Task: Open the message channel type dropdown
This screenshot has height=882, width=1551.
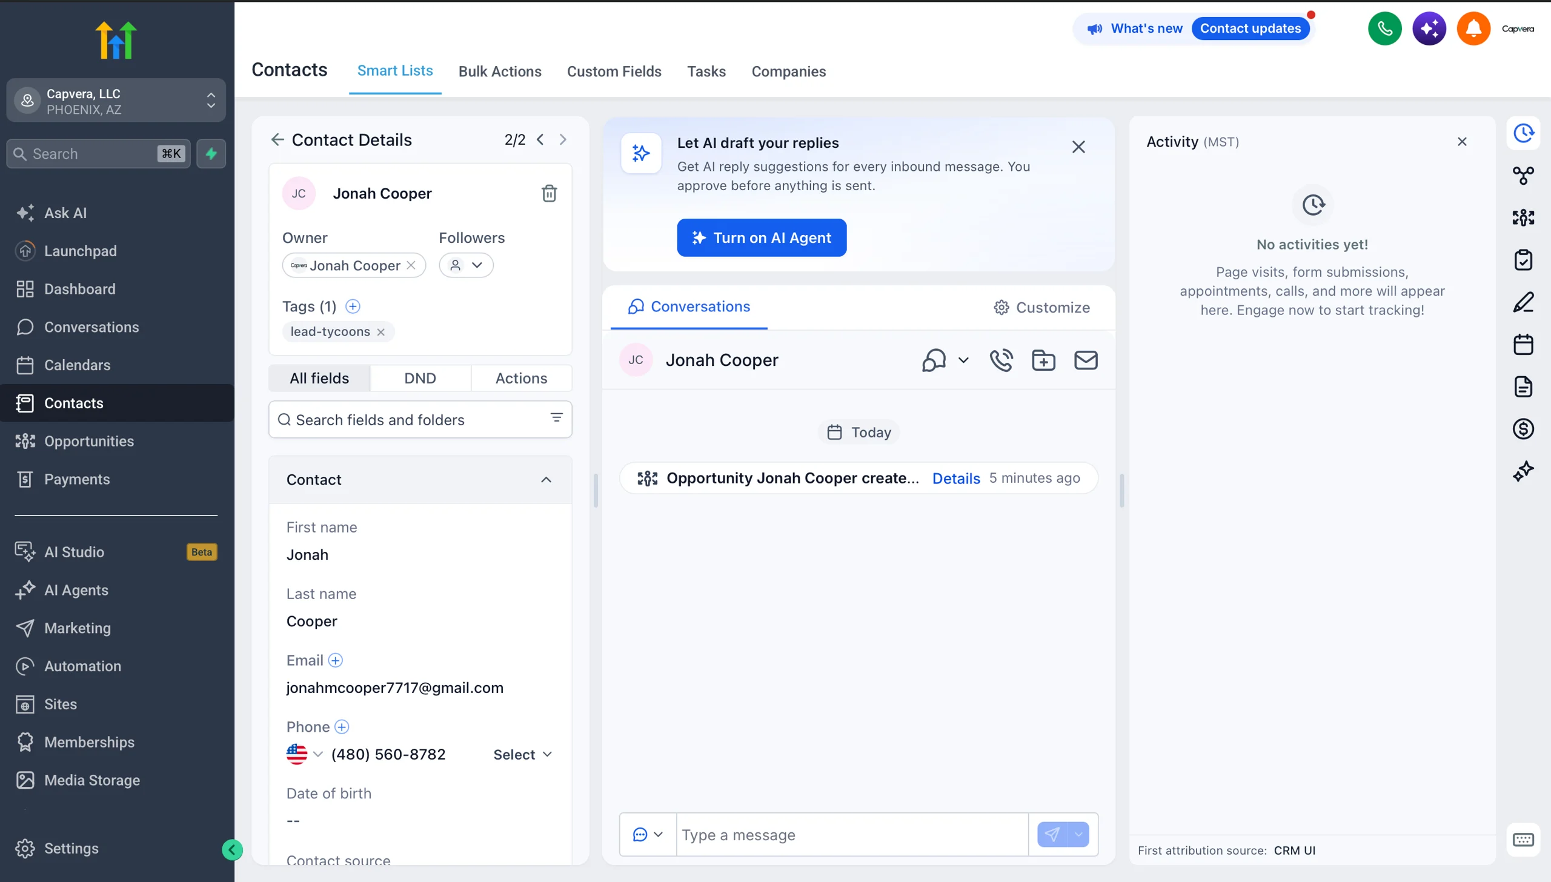Action: click(647, 835)
